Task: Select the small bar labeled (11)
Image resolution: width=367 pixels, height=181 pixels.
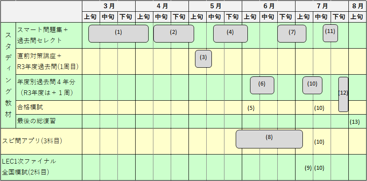Action: pos(330,33)
